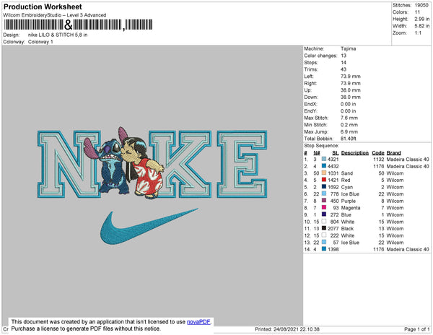433x335 pixels.
Task: Click the 'Colorway 1' value
Action: tap(40, 42)
